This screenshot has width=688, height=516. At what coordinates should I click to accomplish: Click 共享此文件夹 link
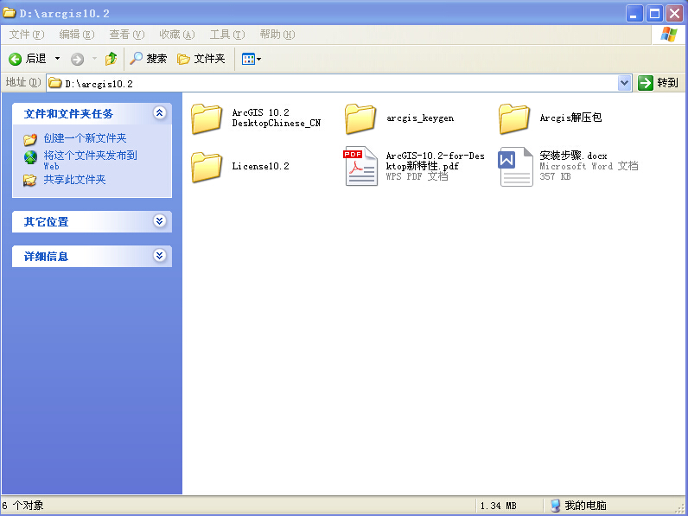pyautogui.click(x=74, y=180)
